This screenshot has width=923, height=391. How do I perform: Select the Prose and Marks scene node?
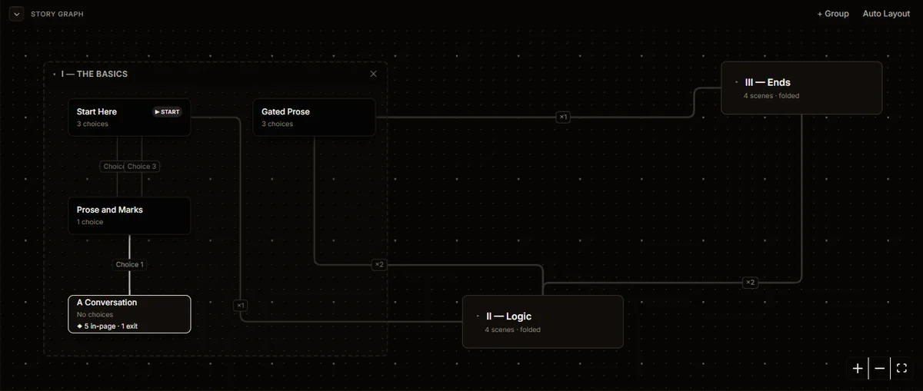(x=129, y=215)
